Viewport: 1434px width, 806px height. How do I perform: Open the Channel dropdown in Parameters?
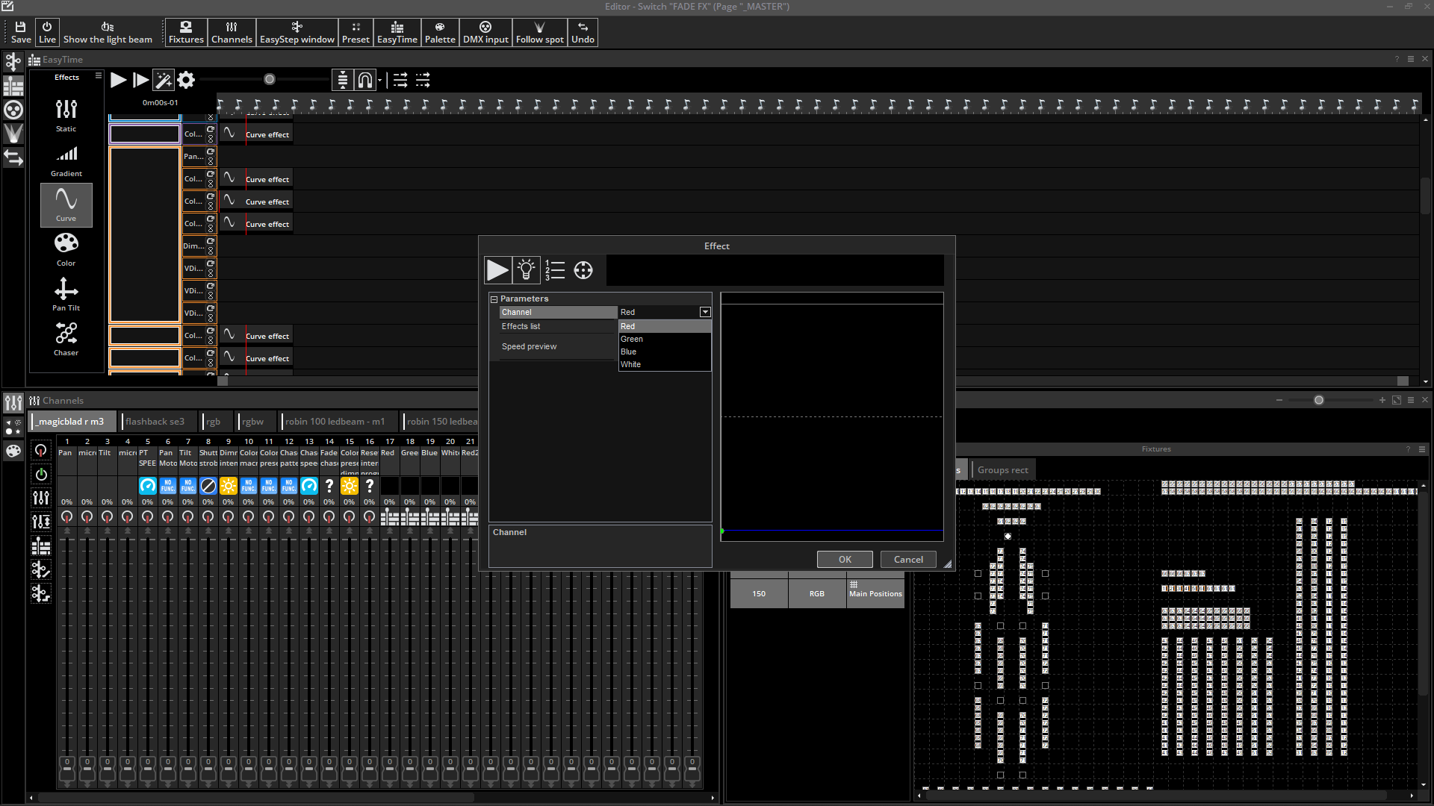pos(705,312)
